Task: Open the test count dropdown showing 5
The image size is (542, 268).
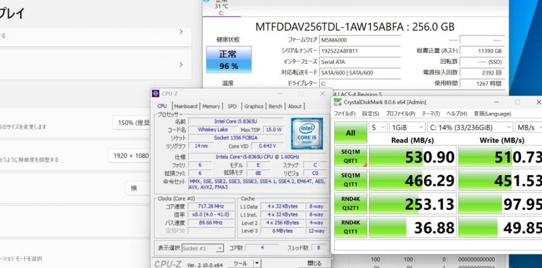Action: pyautogui.click(x=378, y=127)
